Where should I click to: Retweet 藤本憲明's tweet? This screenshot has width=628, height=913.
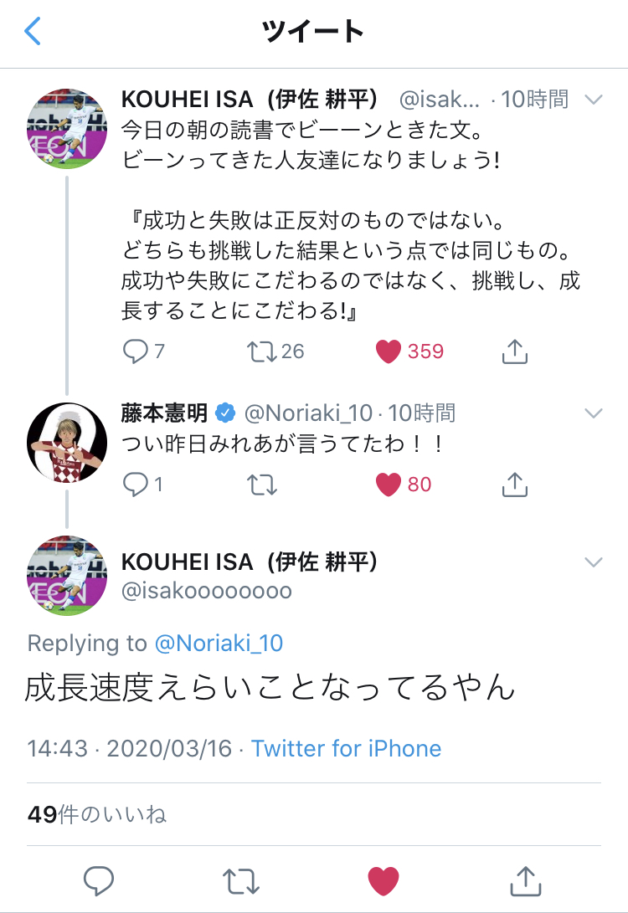262,484
